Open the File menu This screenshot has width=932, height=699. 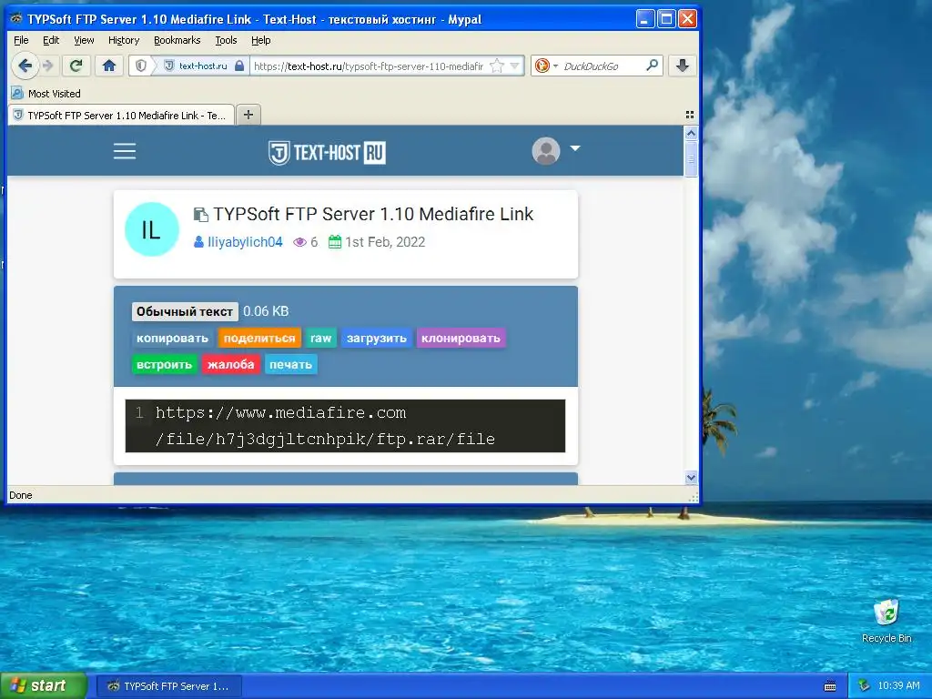(21, 40)
